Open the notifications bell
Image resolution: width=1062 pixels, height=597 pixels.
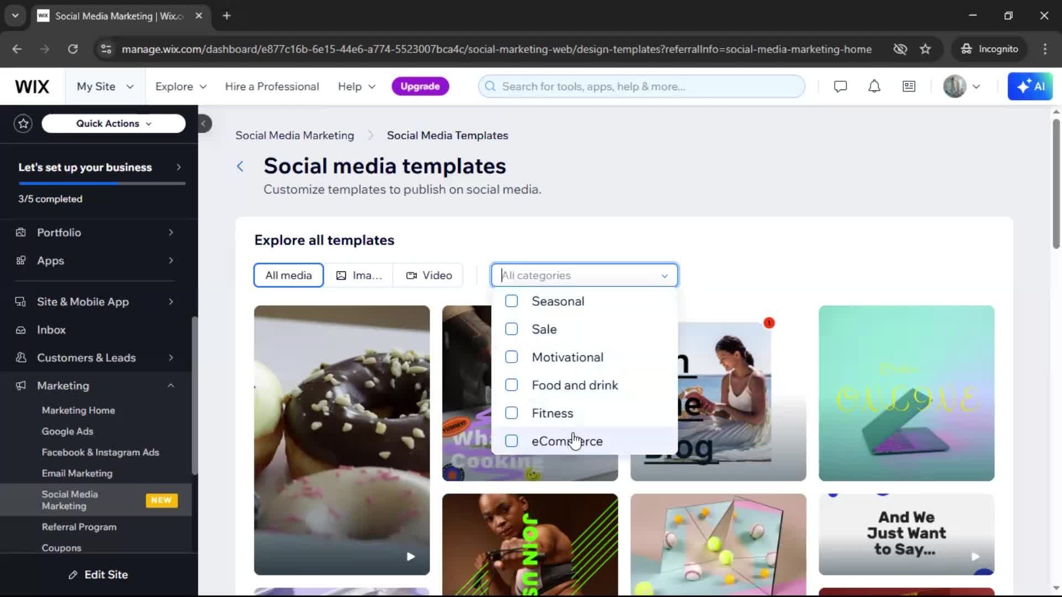[874, 87]
